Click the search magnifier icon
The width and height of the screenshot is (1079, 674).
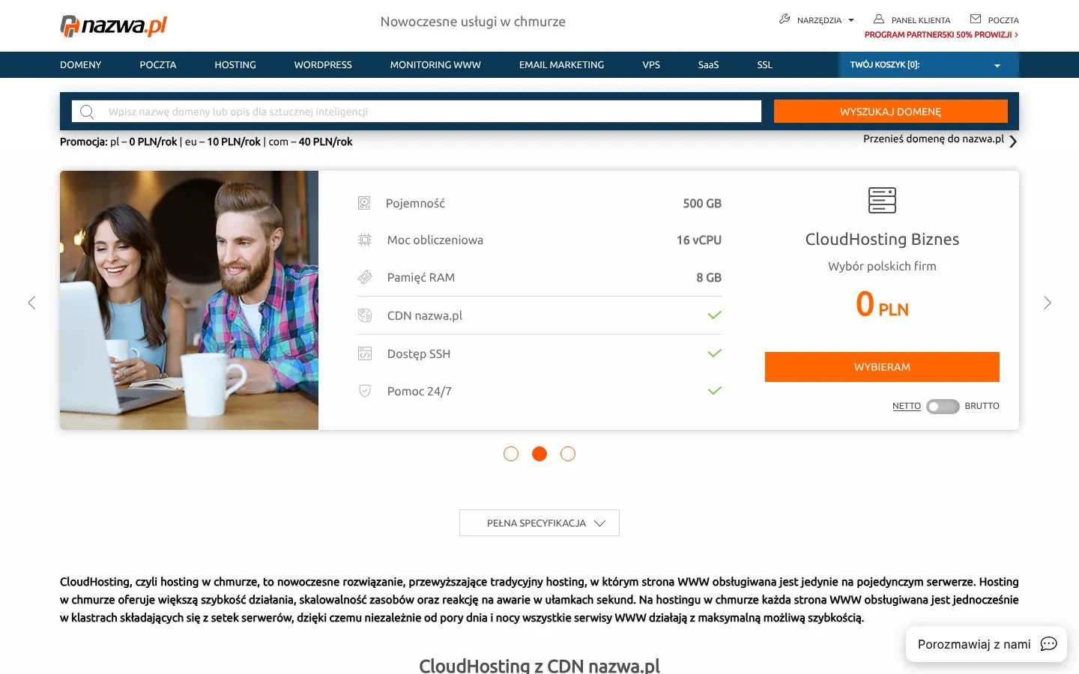pyautogui.click(x=87, y=112)
